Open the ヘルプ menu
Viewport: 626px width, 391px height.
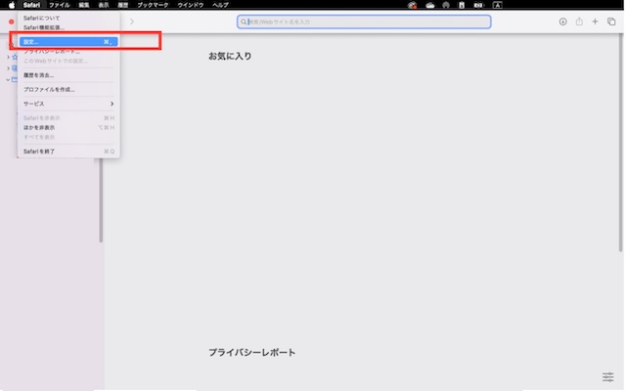tap(220, 5)
